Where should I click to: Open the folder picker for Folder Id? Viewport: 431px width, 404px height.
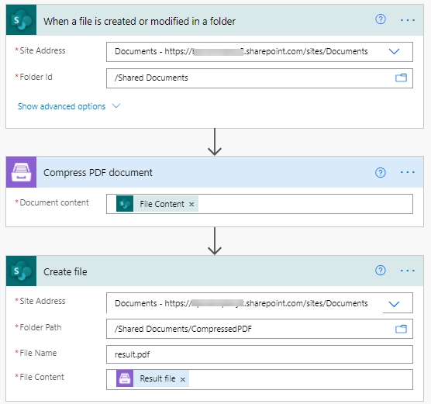point(401,78)
